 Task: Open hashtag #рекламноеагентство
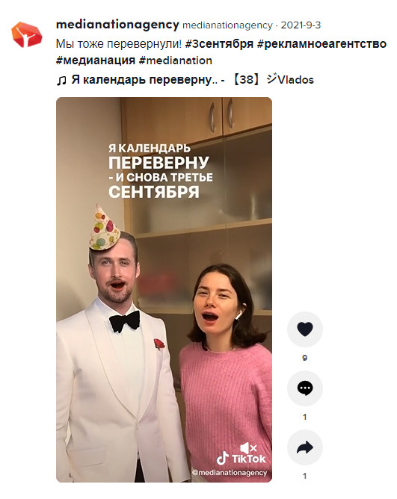pyautogui.click(x=321, y=44)
